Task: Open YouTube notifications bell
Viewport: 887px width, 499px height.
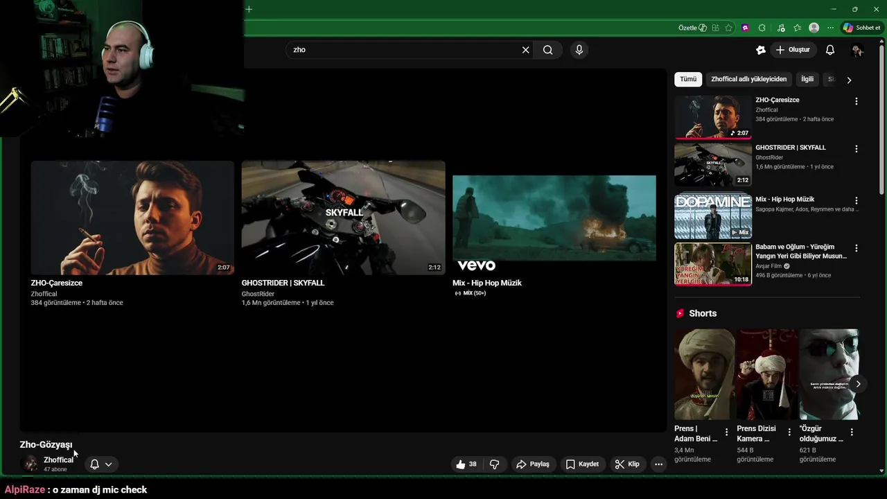Action: pyautogui.click(x=830, y=50)
